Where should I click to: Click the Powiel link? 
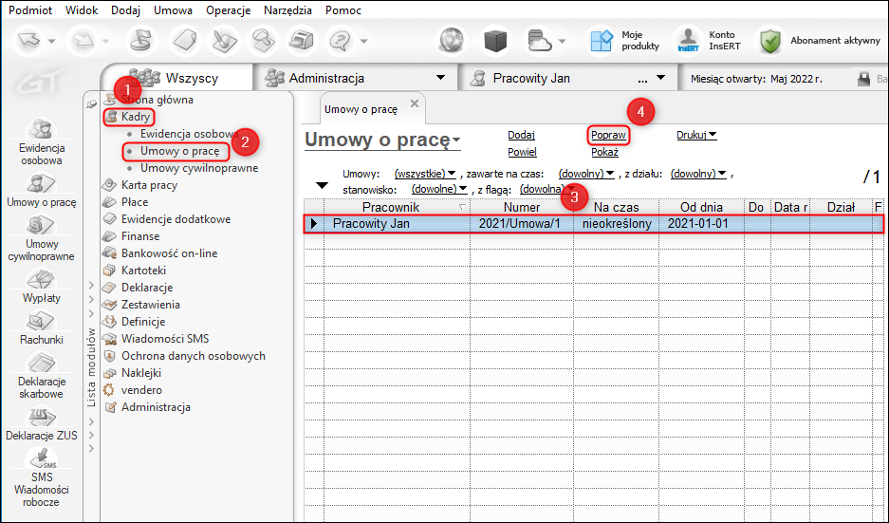522,152
